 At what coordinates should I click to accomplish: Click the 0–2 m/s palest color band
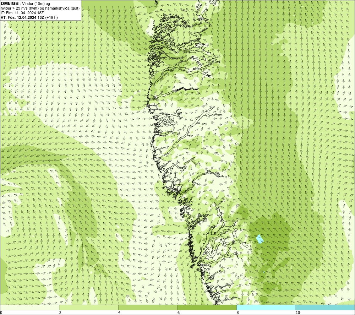[x=29, y=307]
